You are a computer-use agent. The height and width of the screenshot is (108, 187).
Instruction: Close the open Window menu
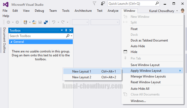point(129,11)
